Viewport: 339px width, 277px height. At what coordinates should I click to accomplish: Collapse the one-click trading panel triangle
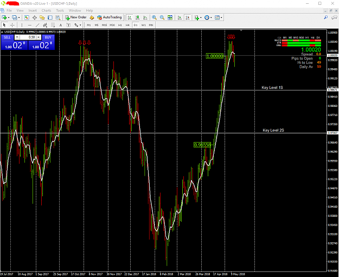(2, 32)
